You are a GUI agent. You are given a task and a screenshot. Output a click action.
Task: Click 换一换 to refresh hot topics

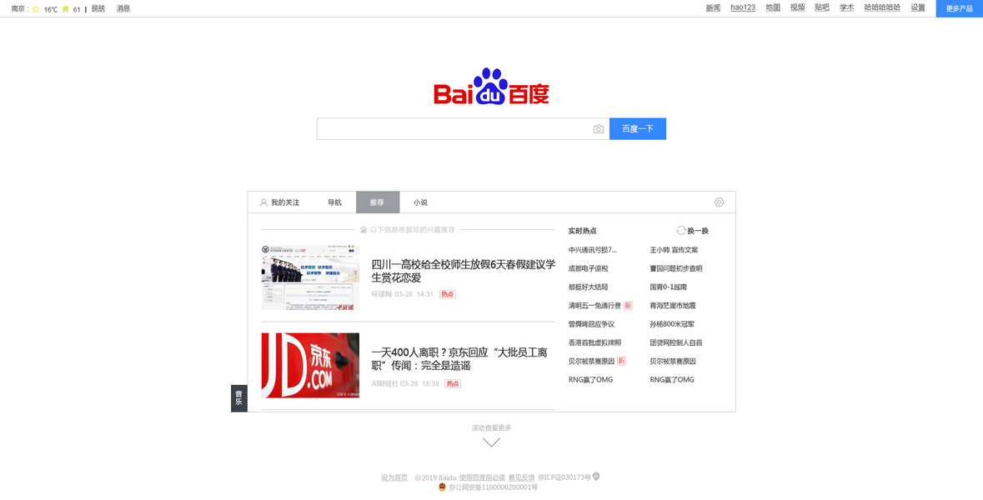pyautogui.click(x=698, y=231)
